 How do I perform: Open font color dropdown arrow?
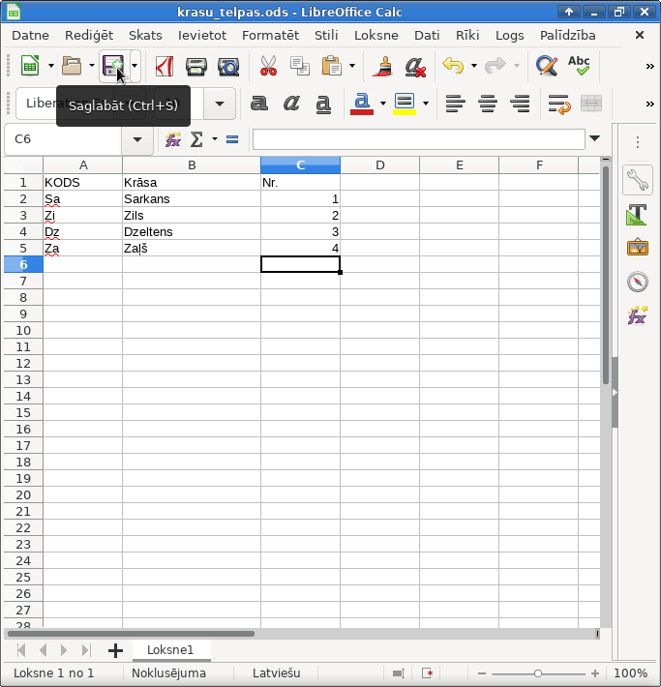[382, 104]
